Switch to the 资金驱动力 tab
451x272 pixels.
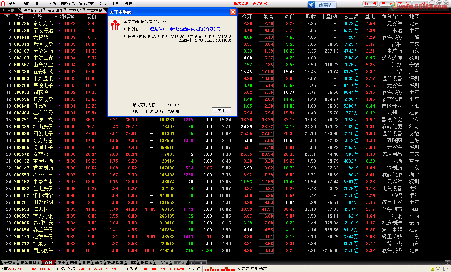coord(33,10)
